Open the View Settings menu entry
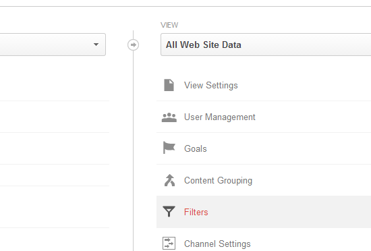The image size is (371, 251). (x=211, y=86)
